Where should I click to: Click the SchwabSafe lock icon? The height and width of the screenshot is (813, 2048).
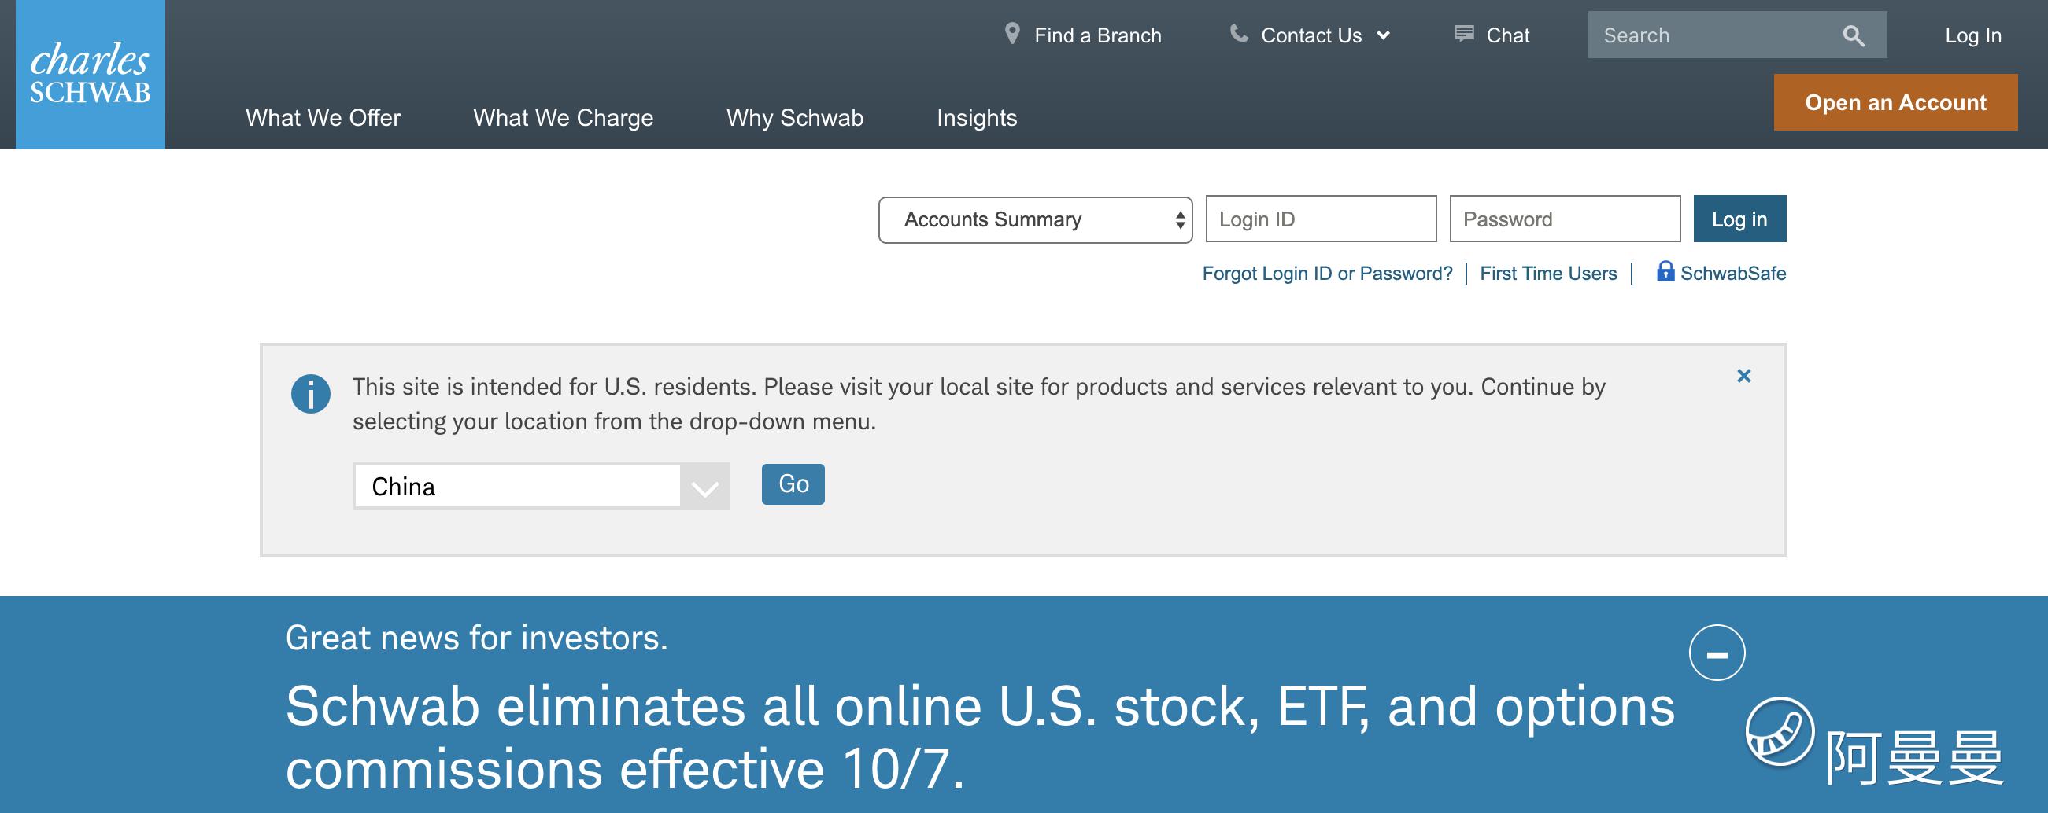pyautogui.click(x=1665, y=271)
